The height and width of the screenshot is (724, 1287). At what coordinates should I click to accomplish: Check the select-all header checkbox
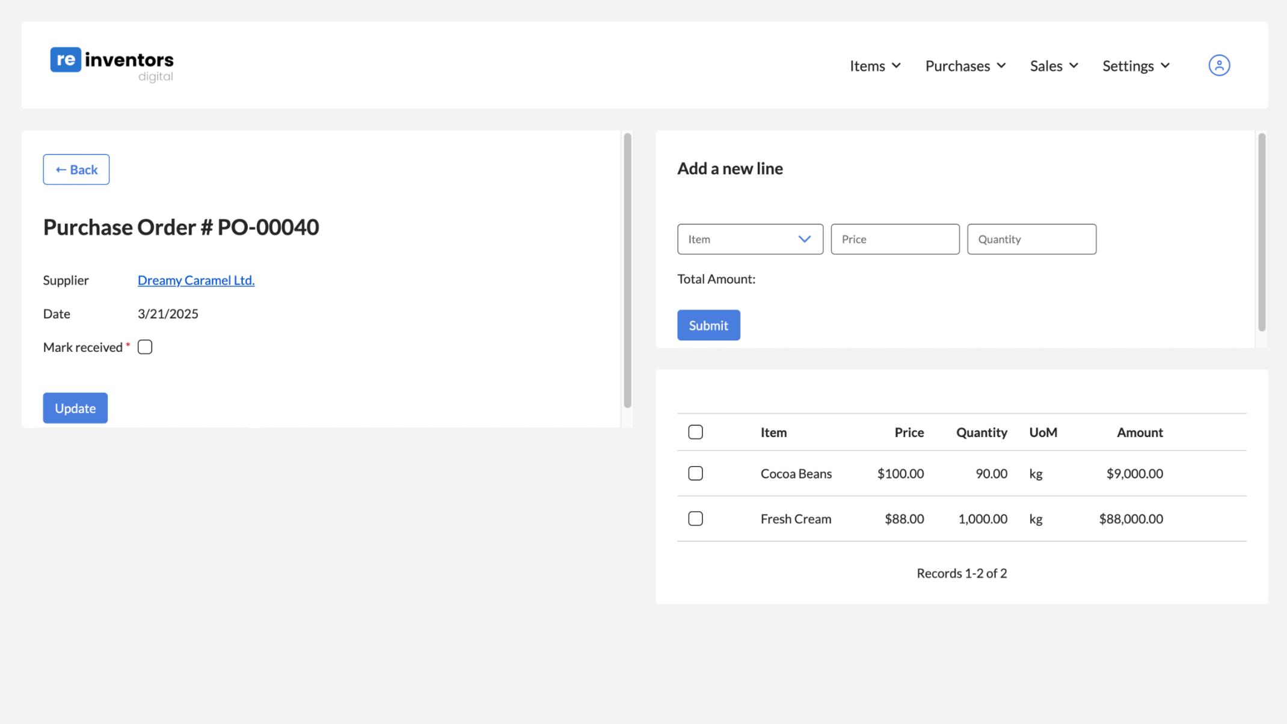pyautogui.click(x=695, y=432)
